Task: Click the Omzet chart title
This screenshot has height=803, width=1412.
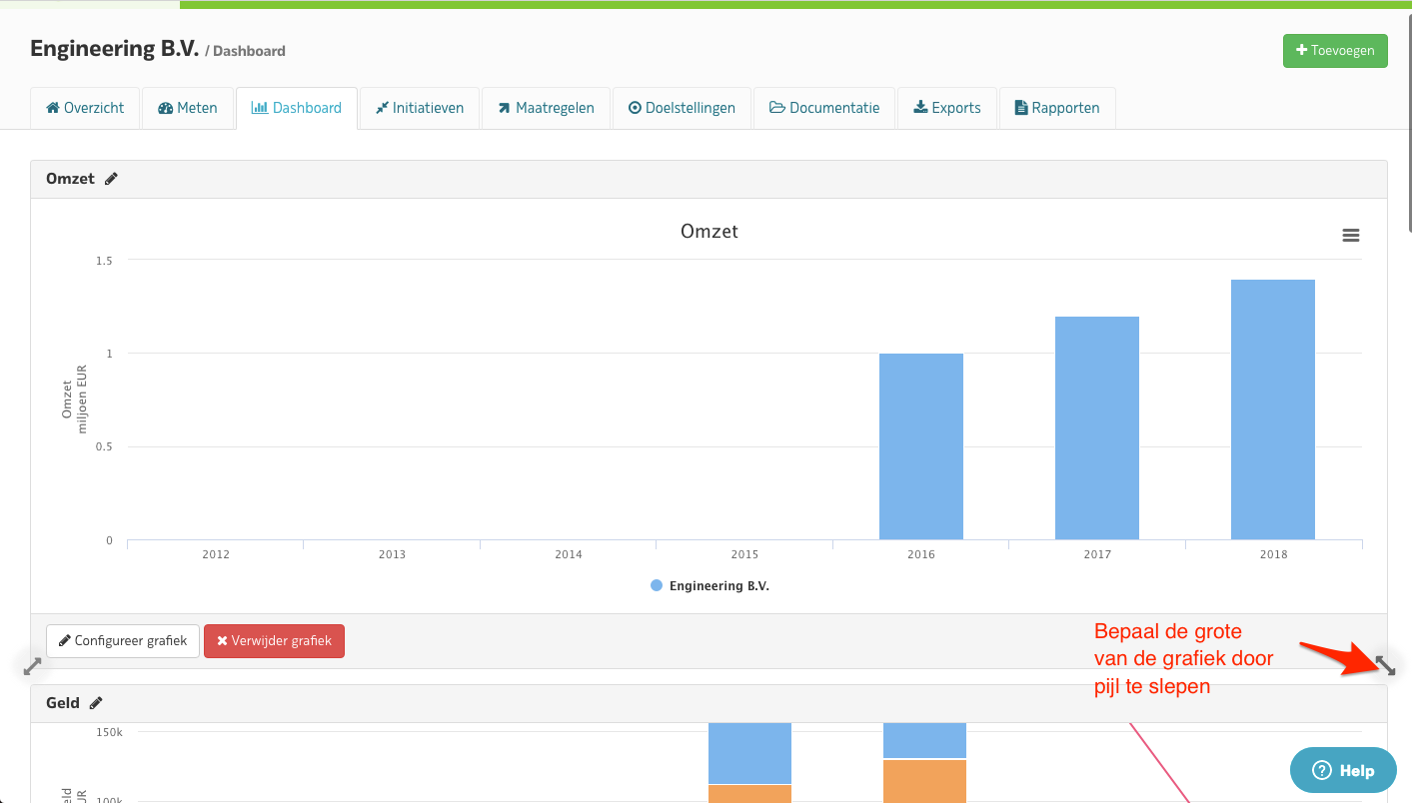Action: [709, 231]
